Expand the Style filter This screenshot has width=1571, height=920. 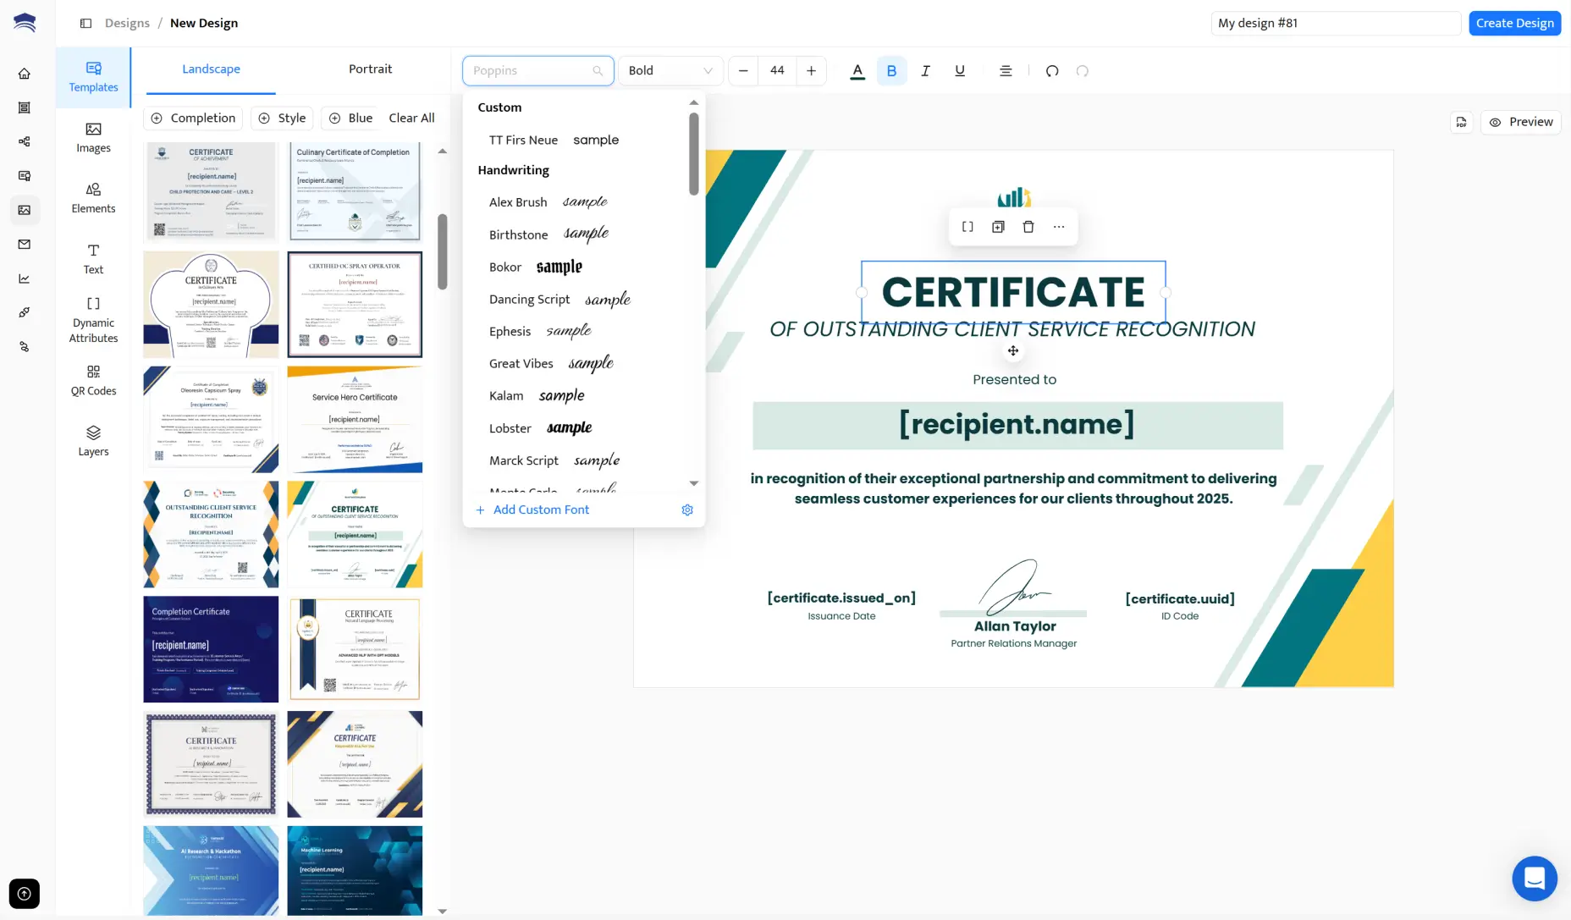click(x=283, y=118)
